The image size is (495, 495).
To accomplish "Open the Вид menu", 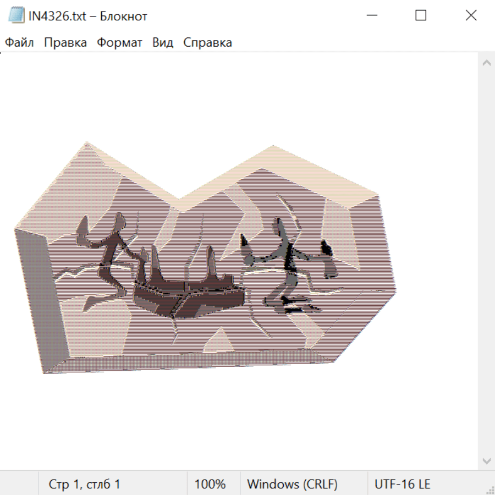I will (162, 43).
